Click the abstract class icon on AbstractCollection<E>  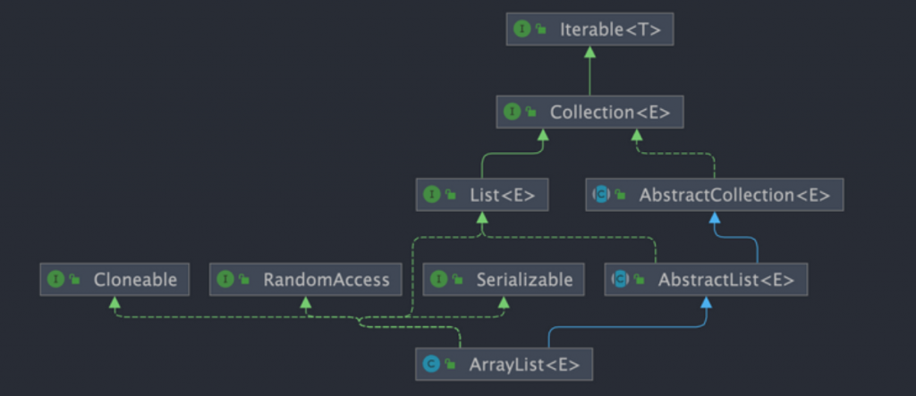601,195
